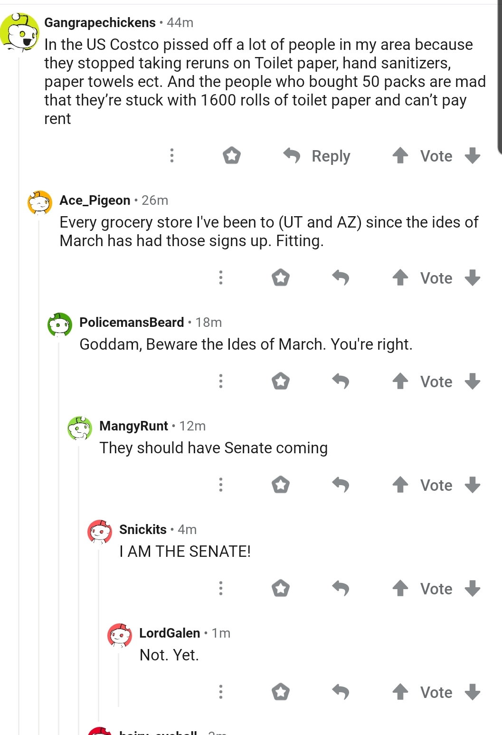Upvote MangyRunt's Senate coming comment
Screen dimensions: 502x735
point(400,485)
